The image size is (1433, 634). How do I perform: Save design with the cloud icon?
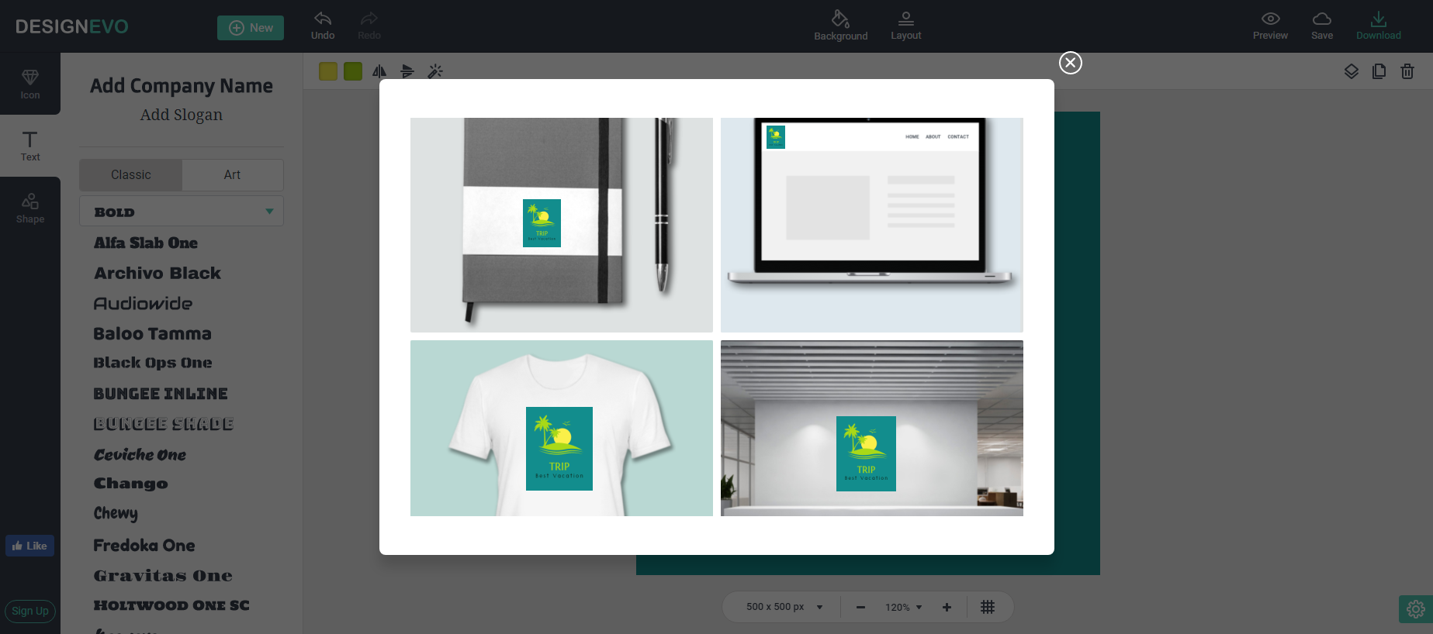[1321, 19]
